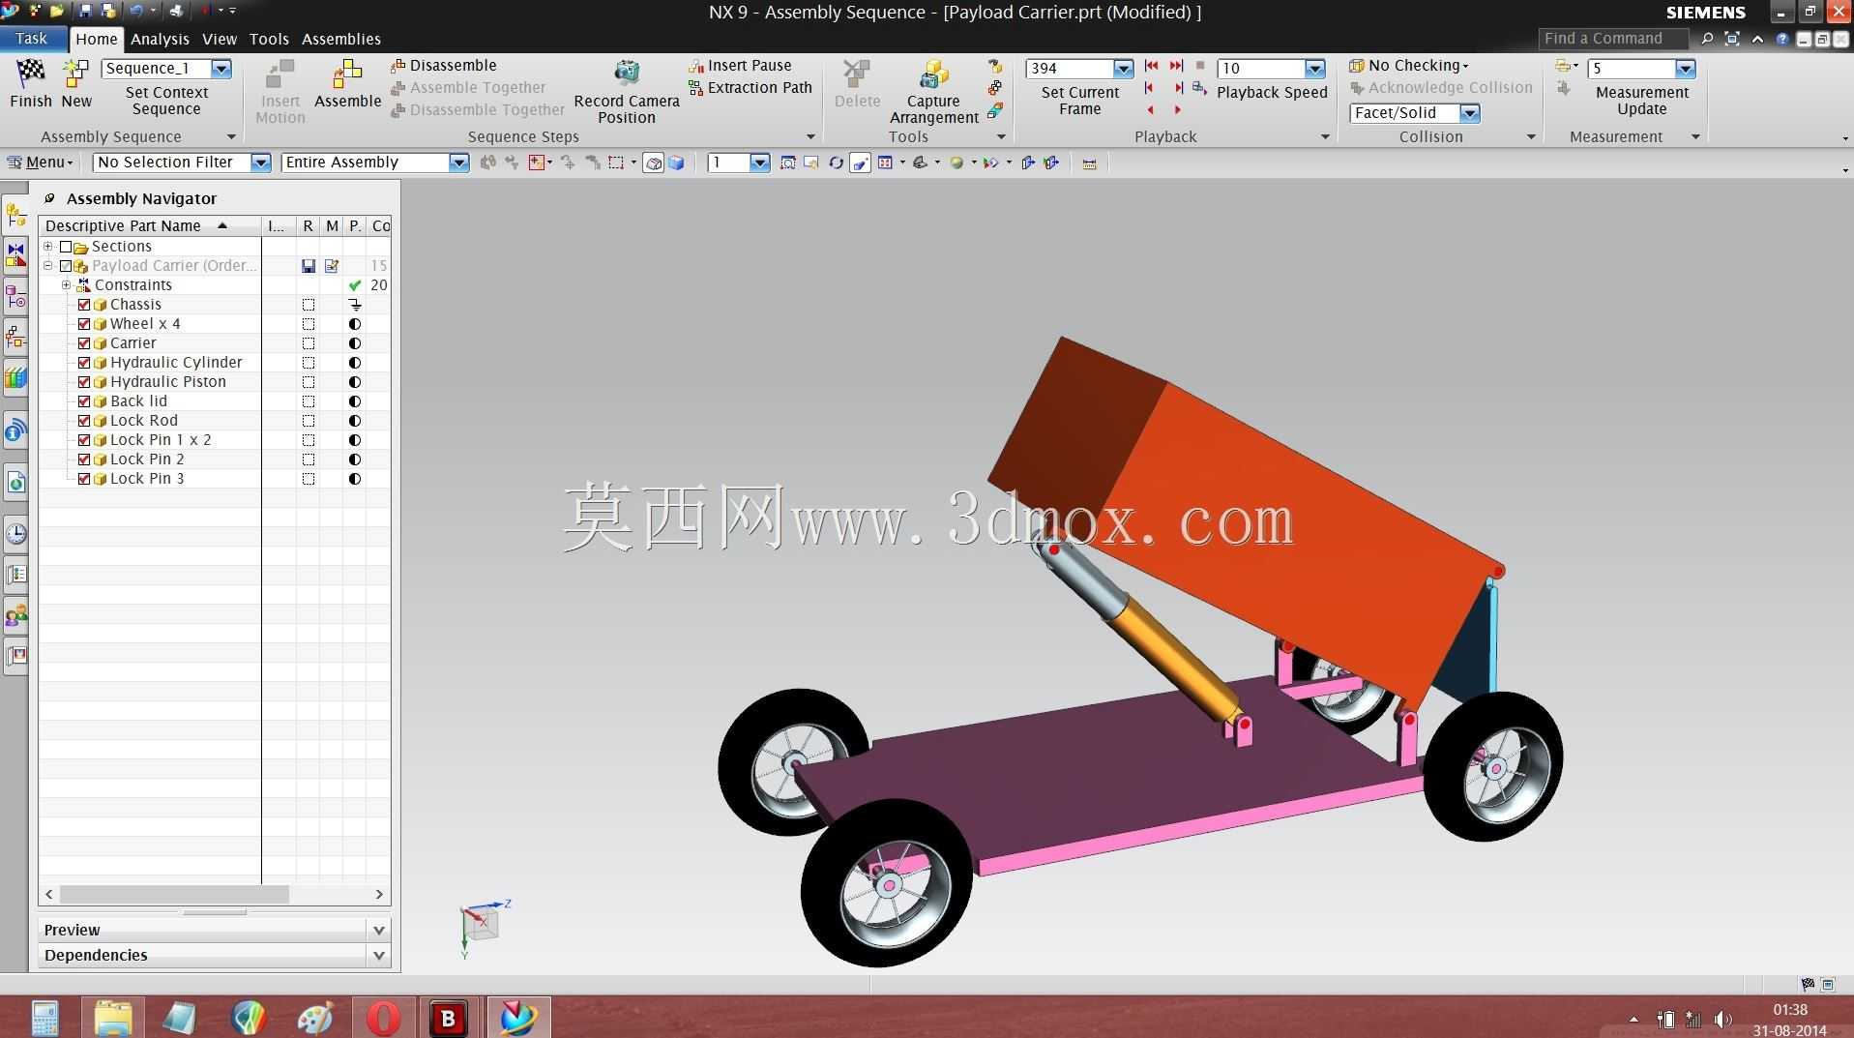Open the current frame 394 dropdown
This screenshot has height=1038, width=1854.
click(1123, 68)
